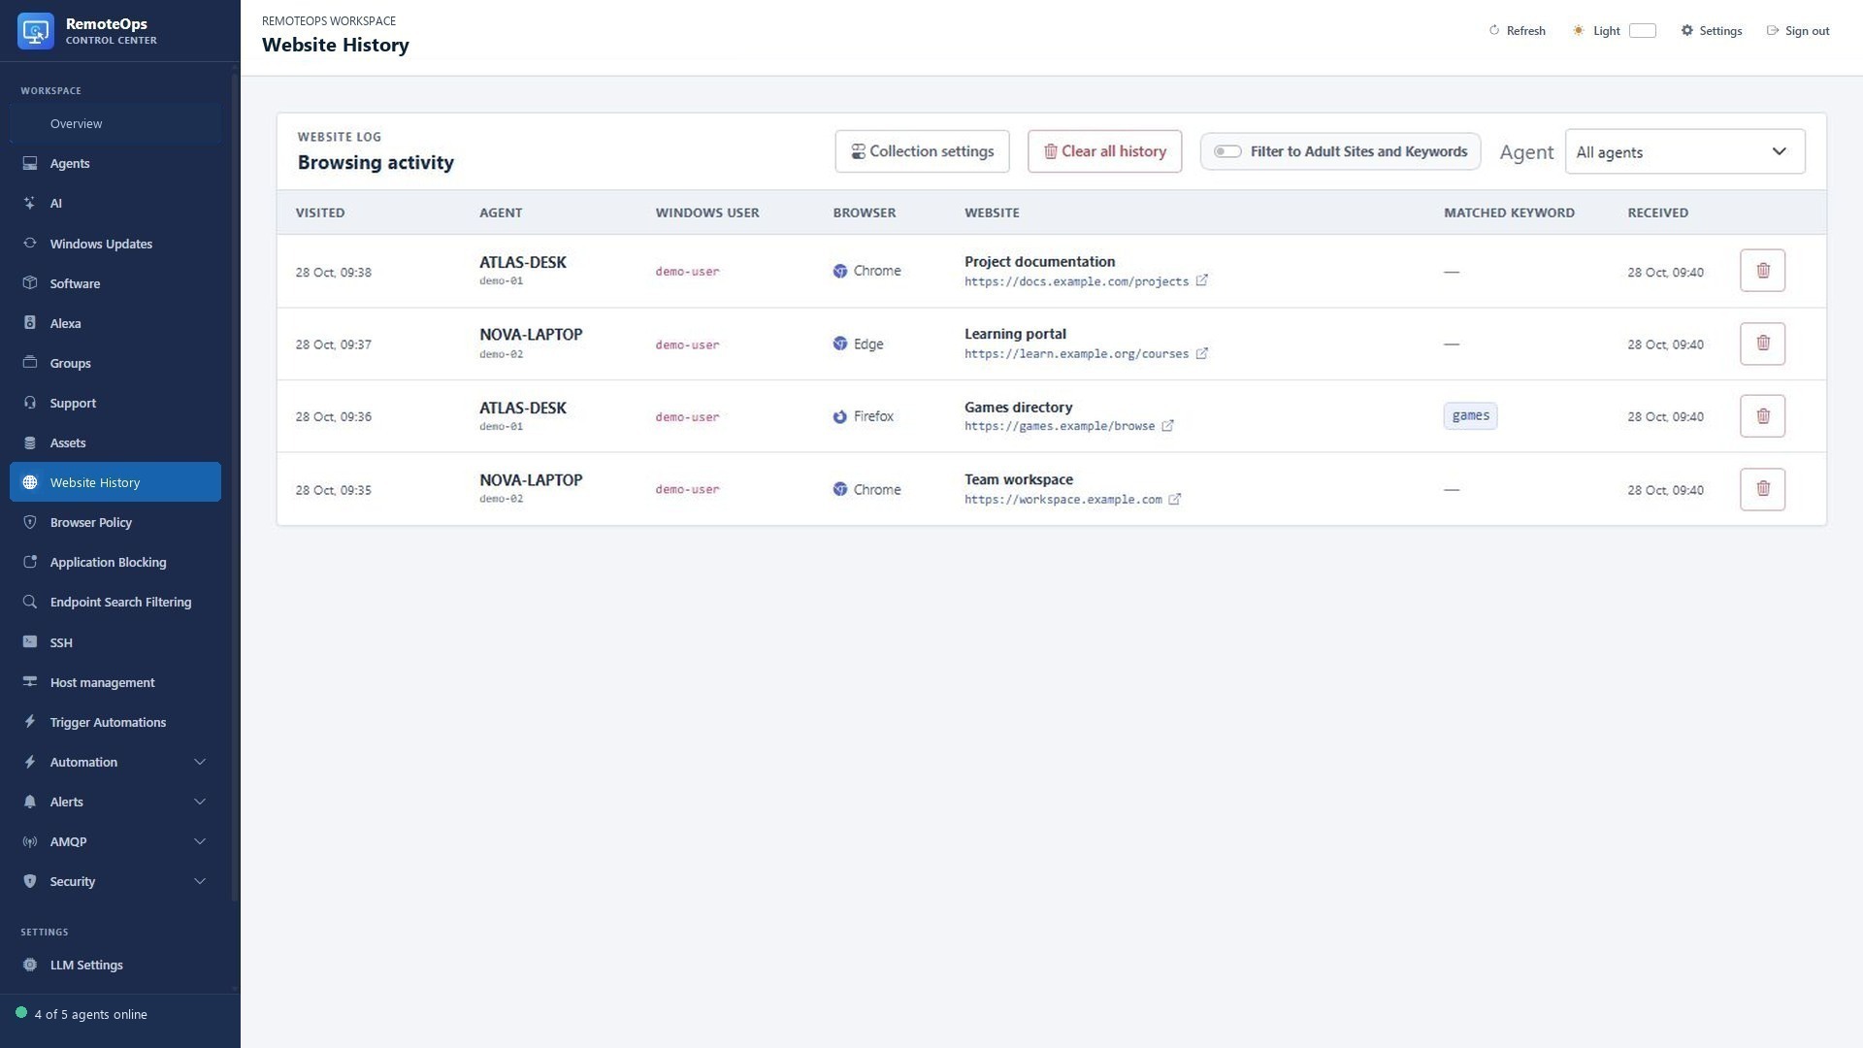Expand the Automation sidebar section

click(115, 762)
